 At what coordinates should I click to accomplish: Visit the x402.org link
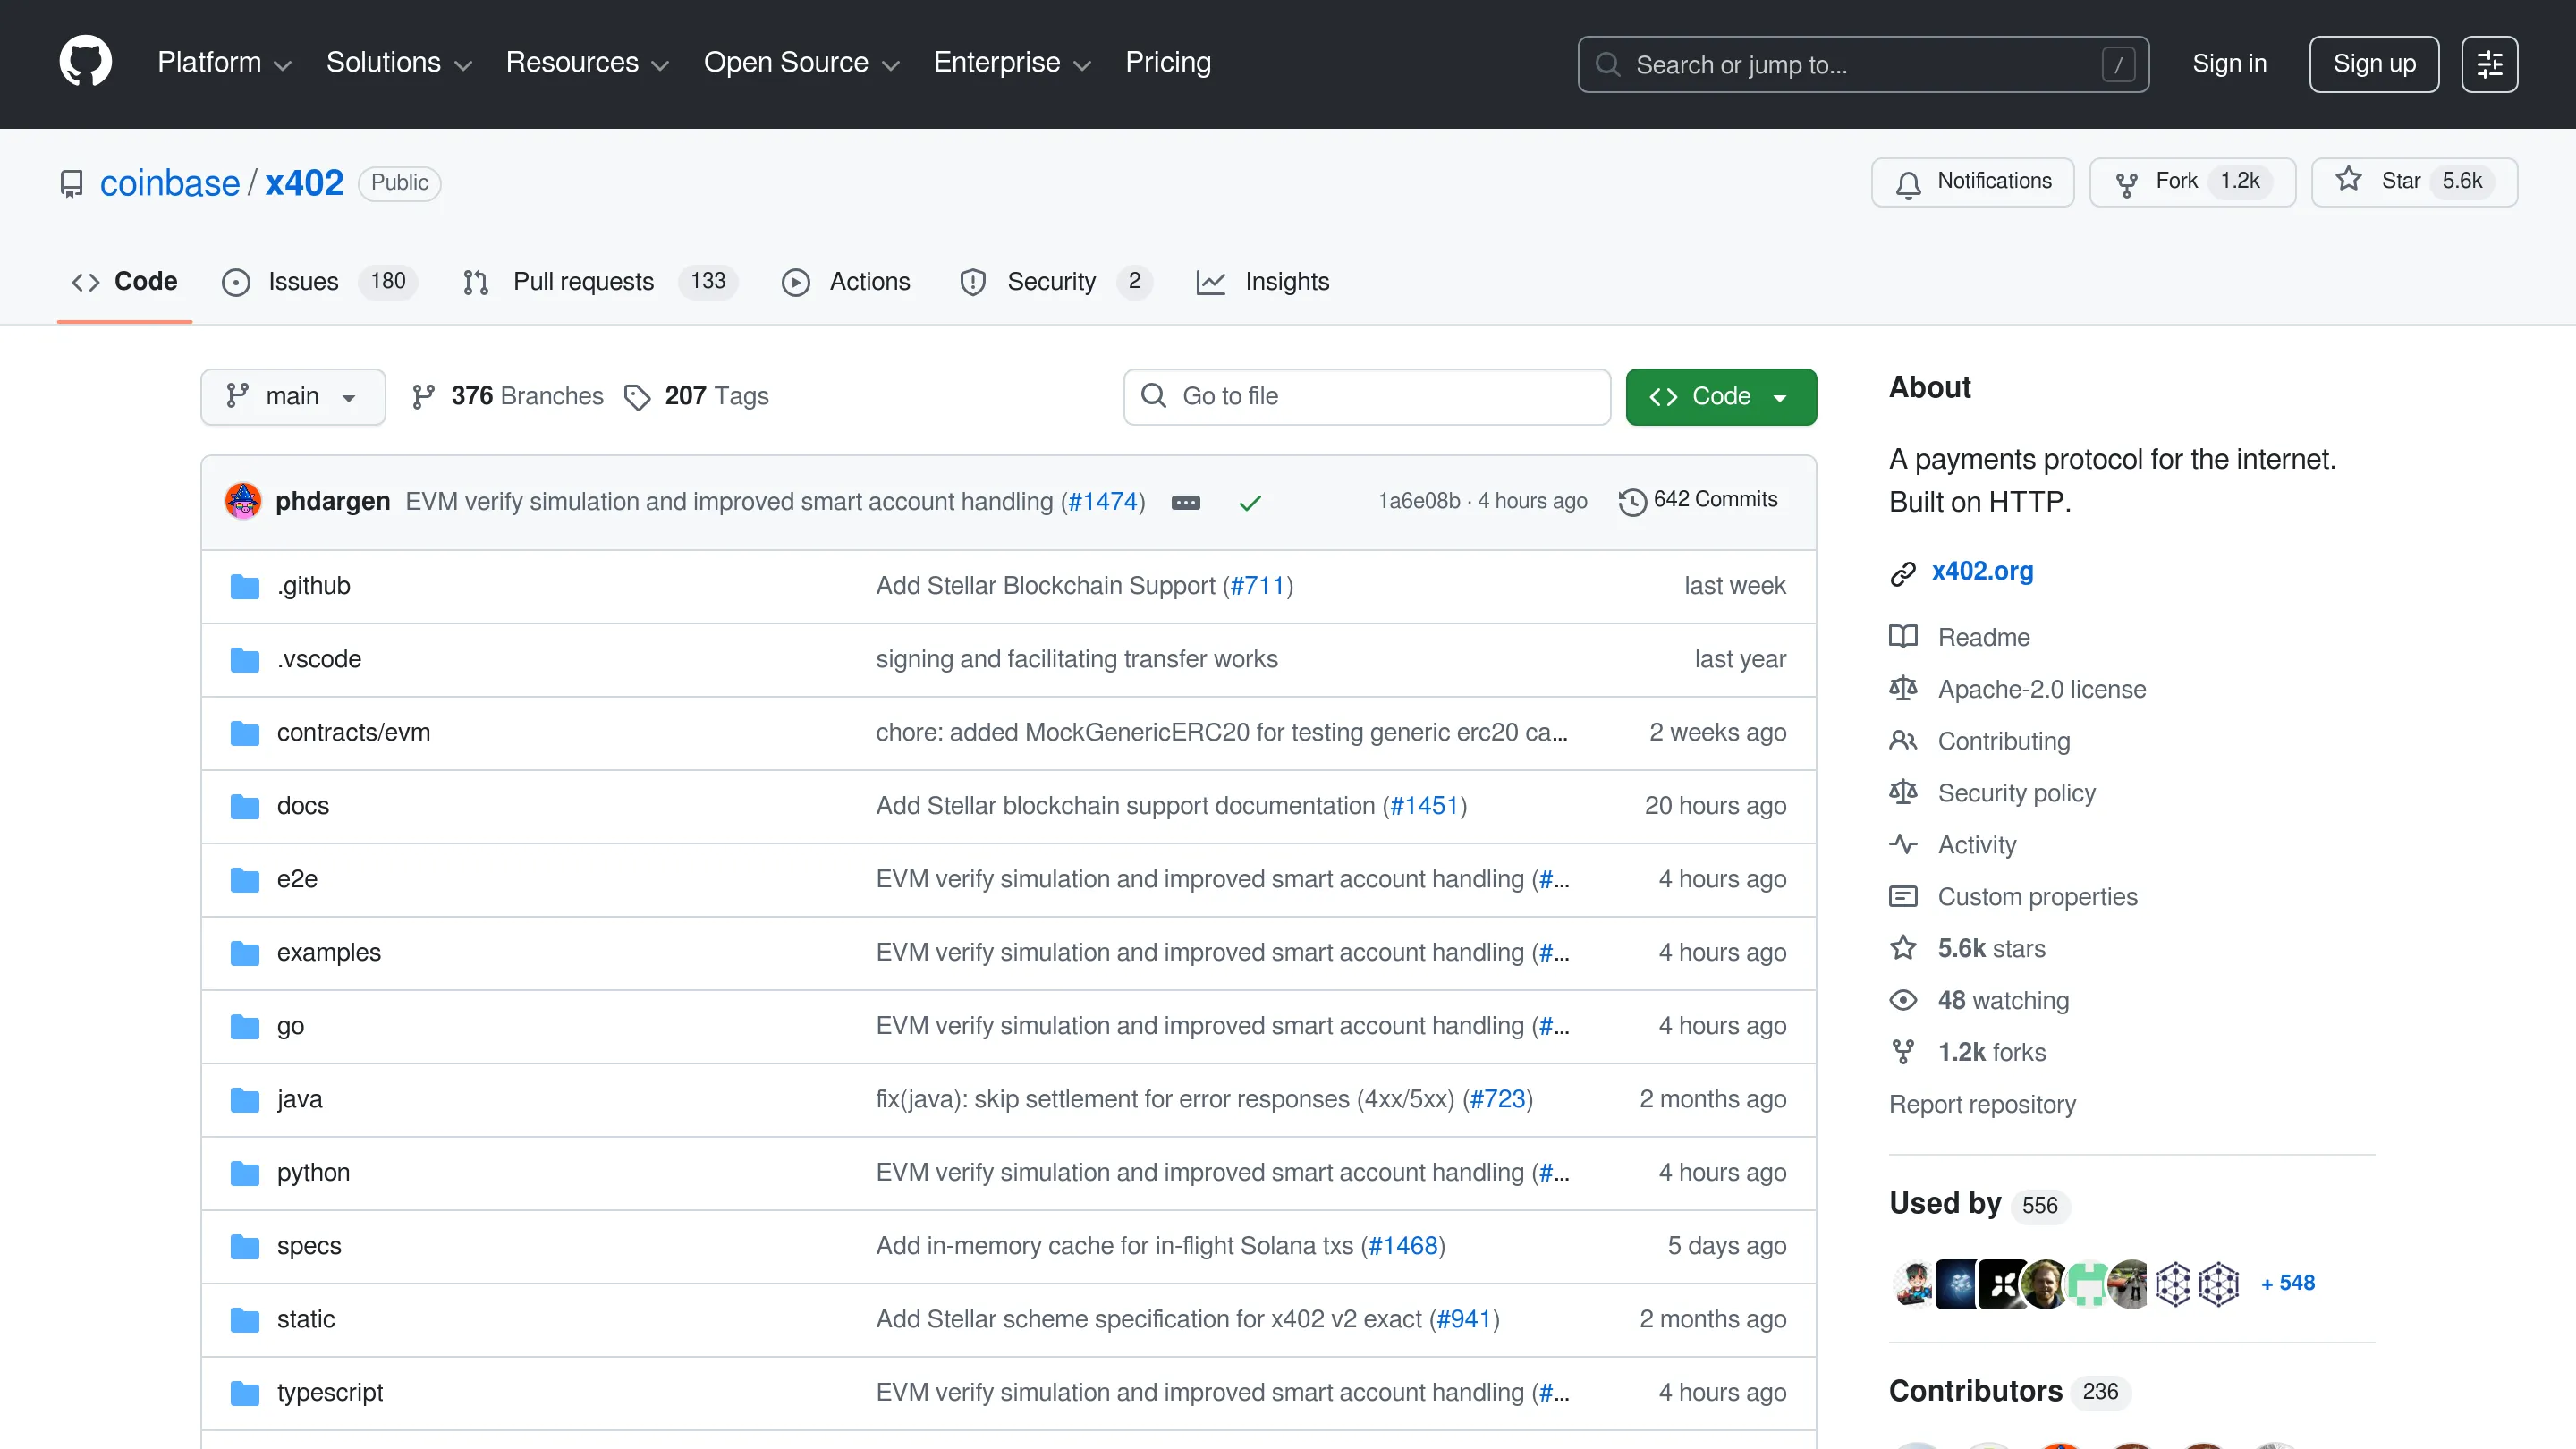pyautogui.click(x=1981, y=571)
